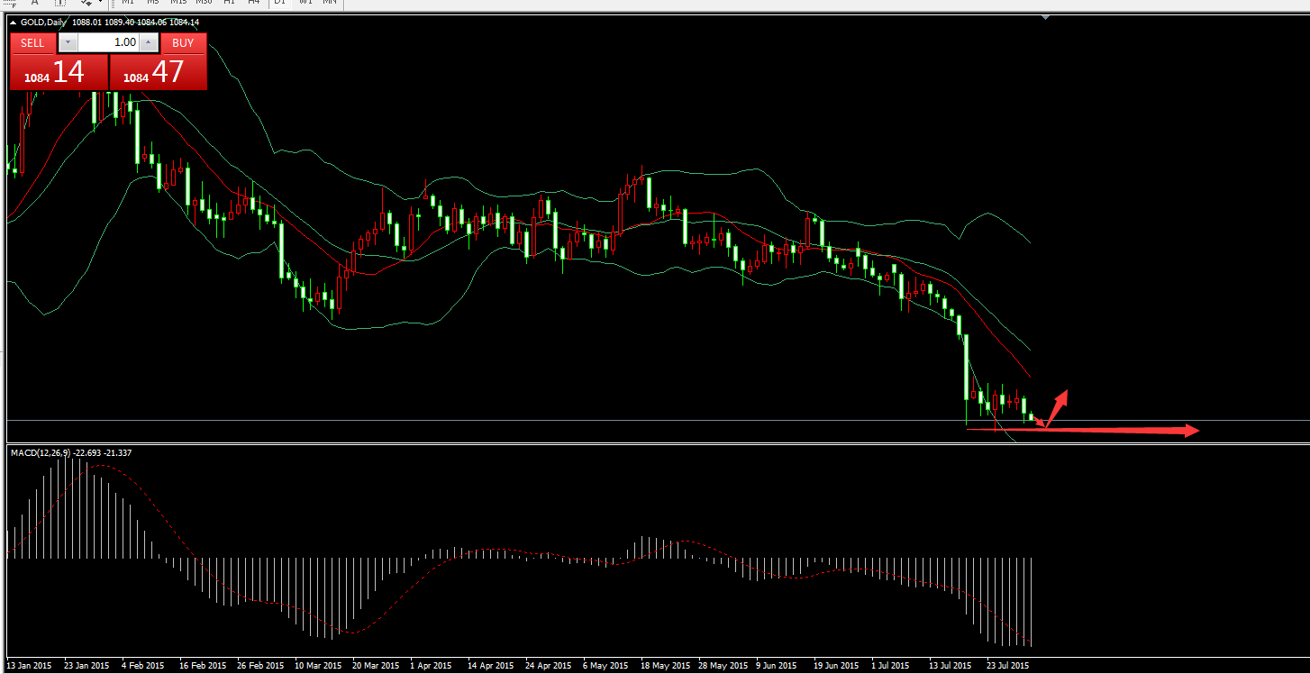Click the 10 Mar 2015 date label
Viewport: 1310px width, 674px height.
318,666
